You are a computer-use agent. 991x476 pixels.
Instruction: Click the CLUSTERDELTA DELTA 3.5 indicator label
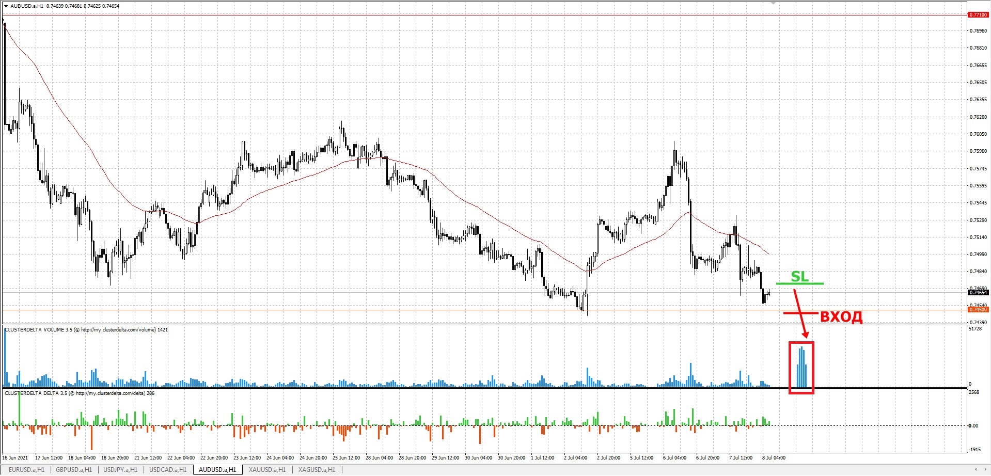pos(80,393)
